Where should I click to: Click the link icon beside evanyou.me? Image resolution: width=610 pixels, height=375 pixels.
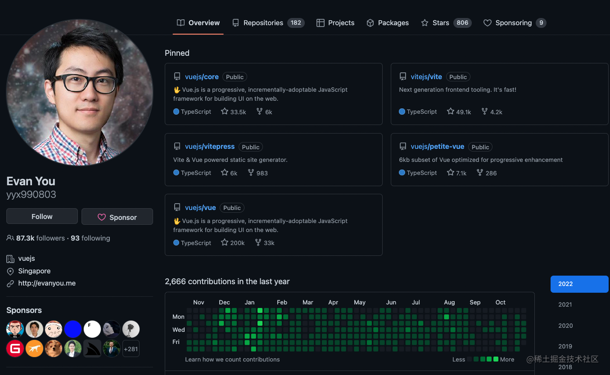[10, 284]
